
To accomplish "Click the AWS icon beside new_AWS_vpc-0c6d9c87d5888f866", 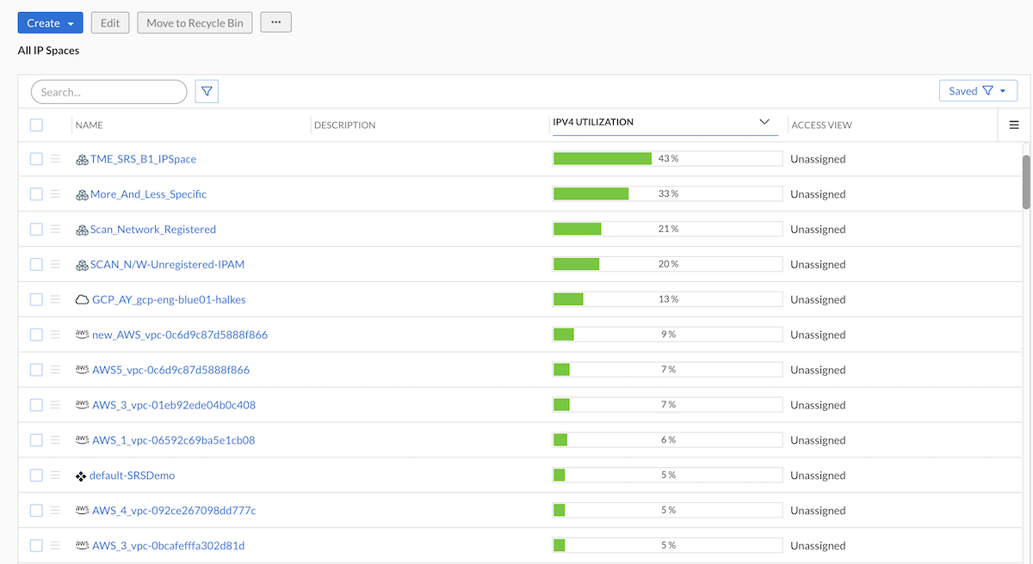I will pyautogui.click(x=82, y=334).
